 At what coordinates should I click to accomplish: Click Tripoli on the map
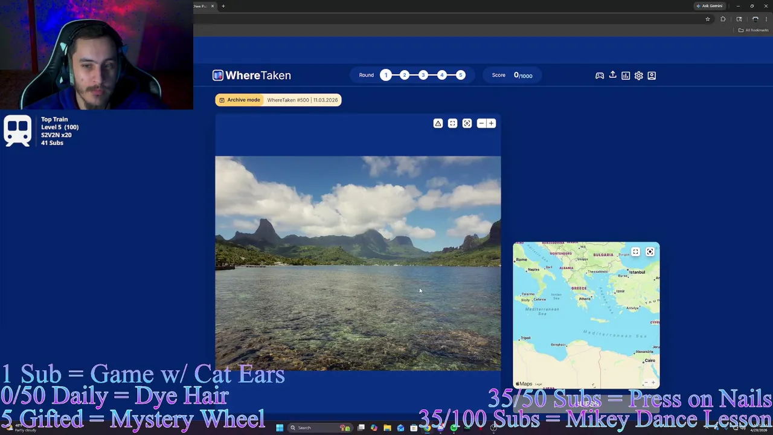click(525, 338)
